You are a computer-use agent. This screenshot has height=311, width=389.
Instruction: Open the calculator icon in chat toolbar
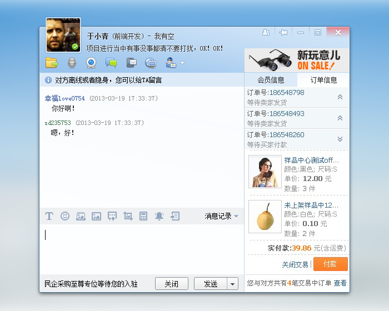click(x=143, y=216)
